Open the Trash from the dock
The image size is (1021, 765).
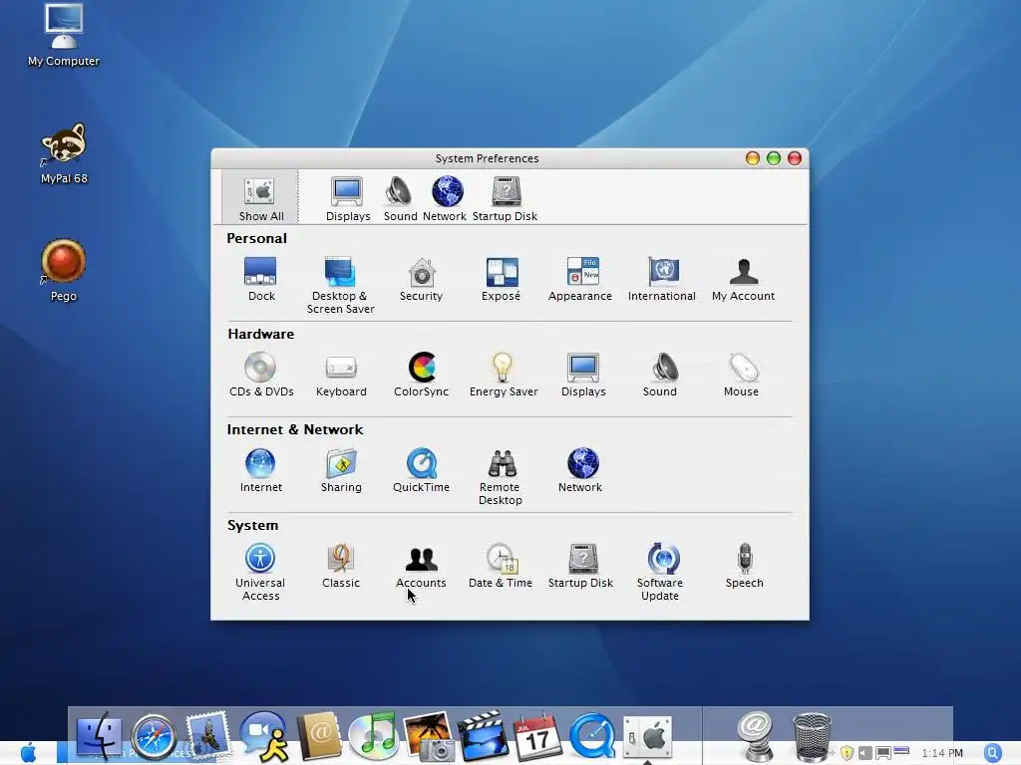coord(812,737)
